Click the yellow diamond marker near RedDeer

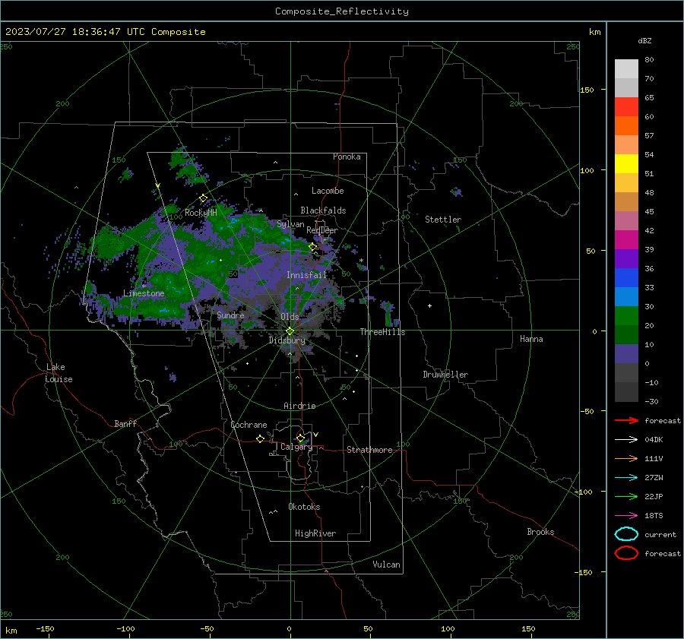click(313, 247)
